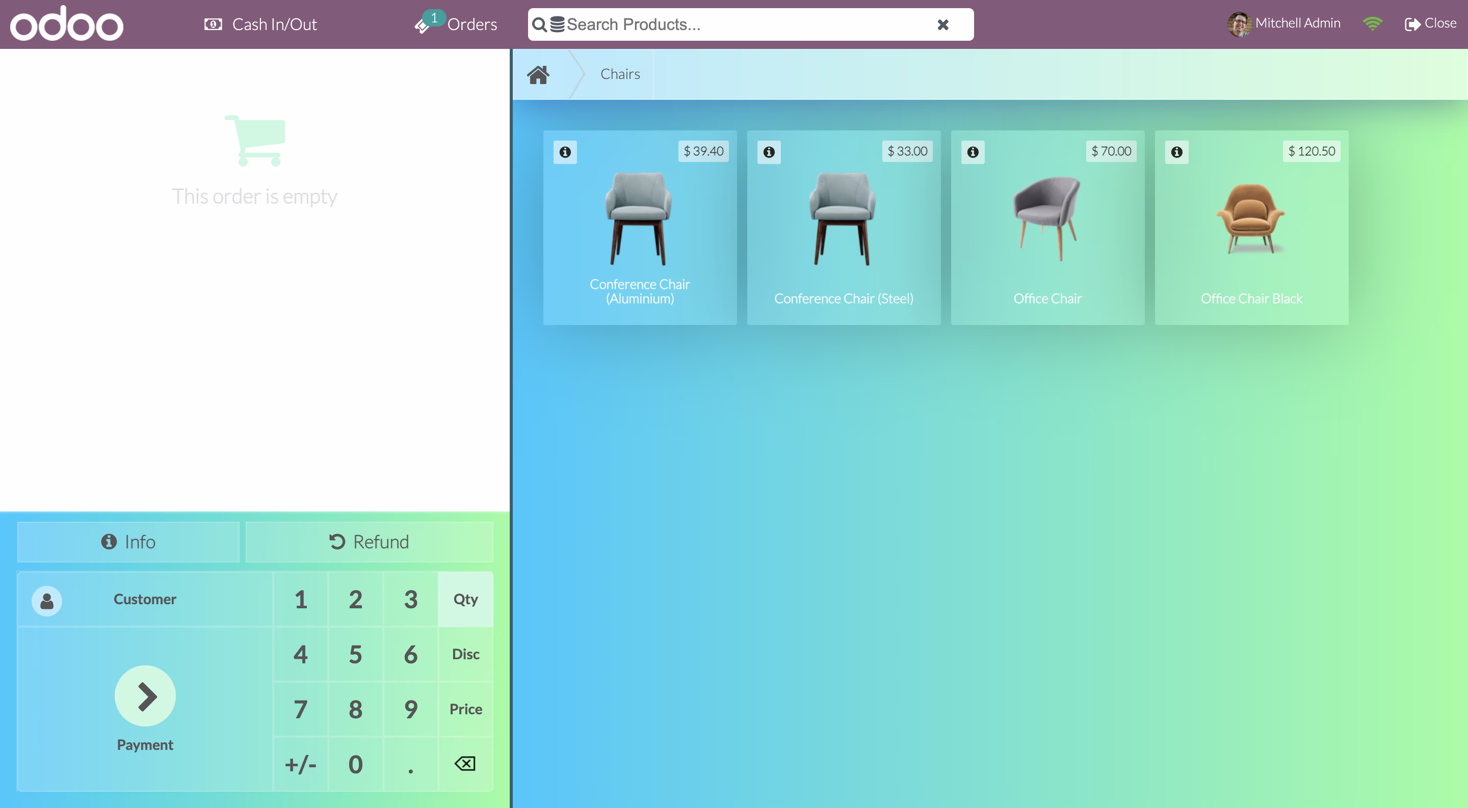Show info for Conference Chair (Aluminium)
This screenshot has height=808, width=1468.
(565, 152)
